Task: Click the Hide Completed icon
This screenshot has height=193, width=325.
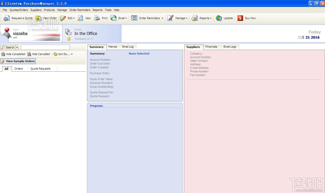Action: [3, 54]
